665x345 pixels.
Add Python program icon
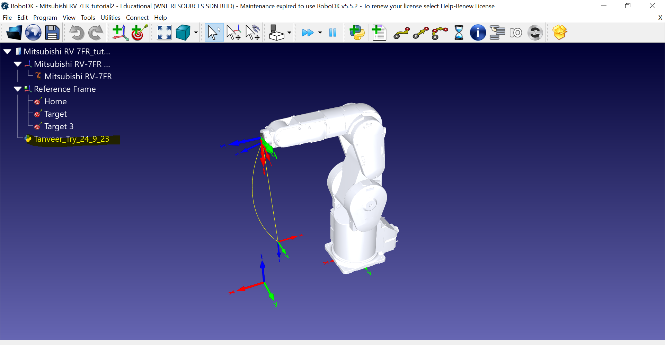click(x=357, y=33)
